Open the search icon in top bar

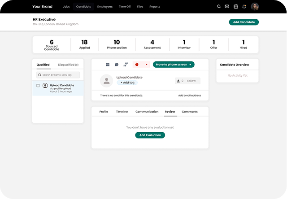tap(219, 7)
